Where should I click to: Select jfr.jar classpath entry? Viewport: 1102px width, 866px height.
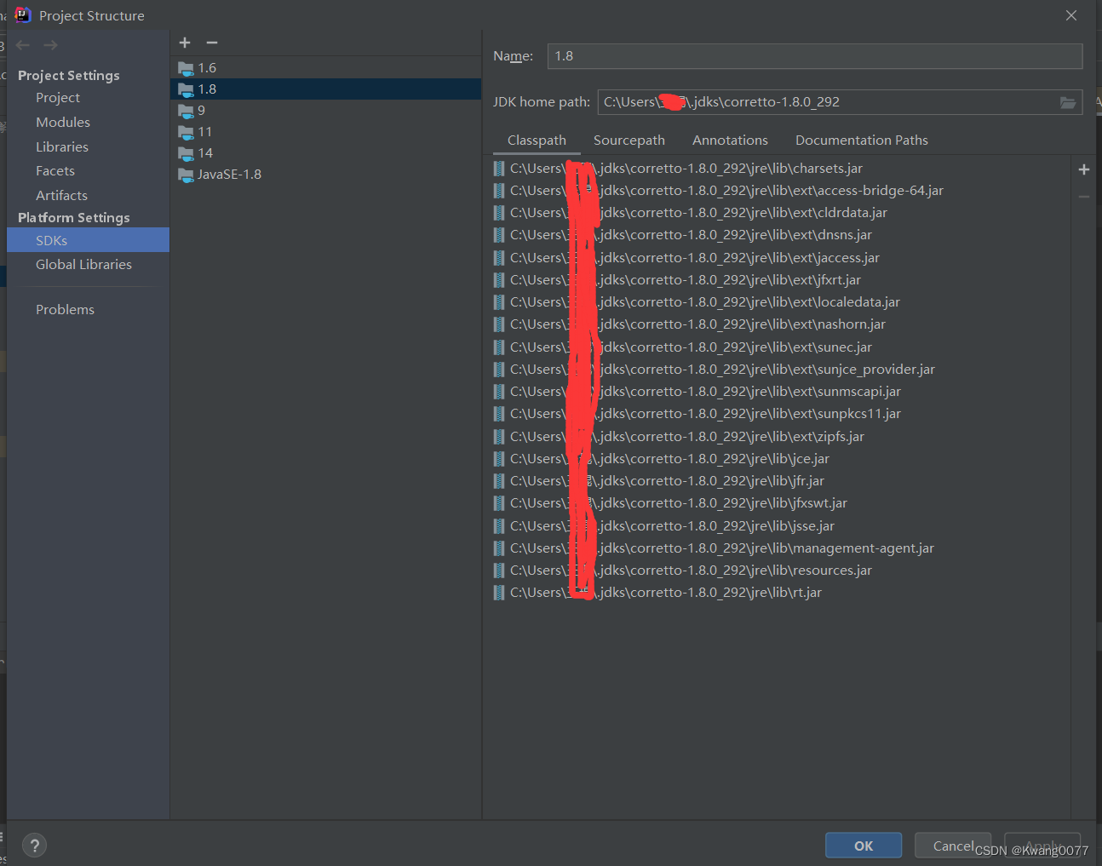coord(781,481)
